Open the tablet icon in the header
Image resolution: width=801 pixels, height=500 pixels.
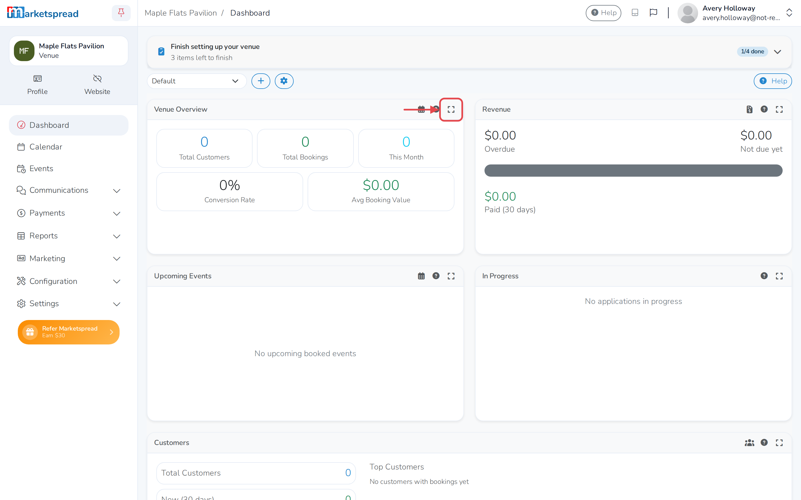pyautogui.click(x=634, y=13)
